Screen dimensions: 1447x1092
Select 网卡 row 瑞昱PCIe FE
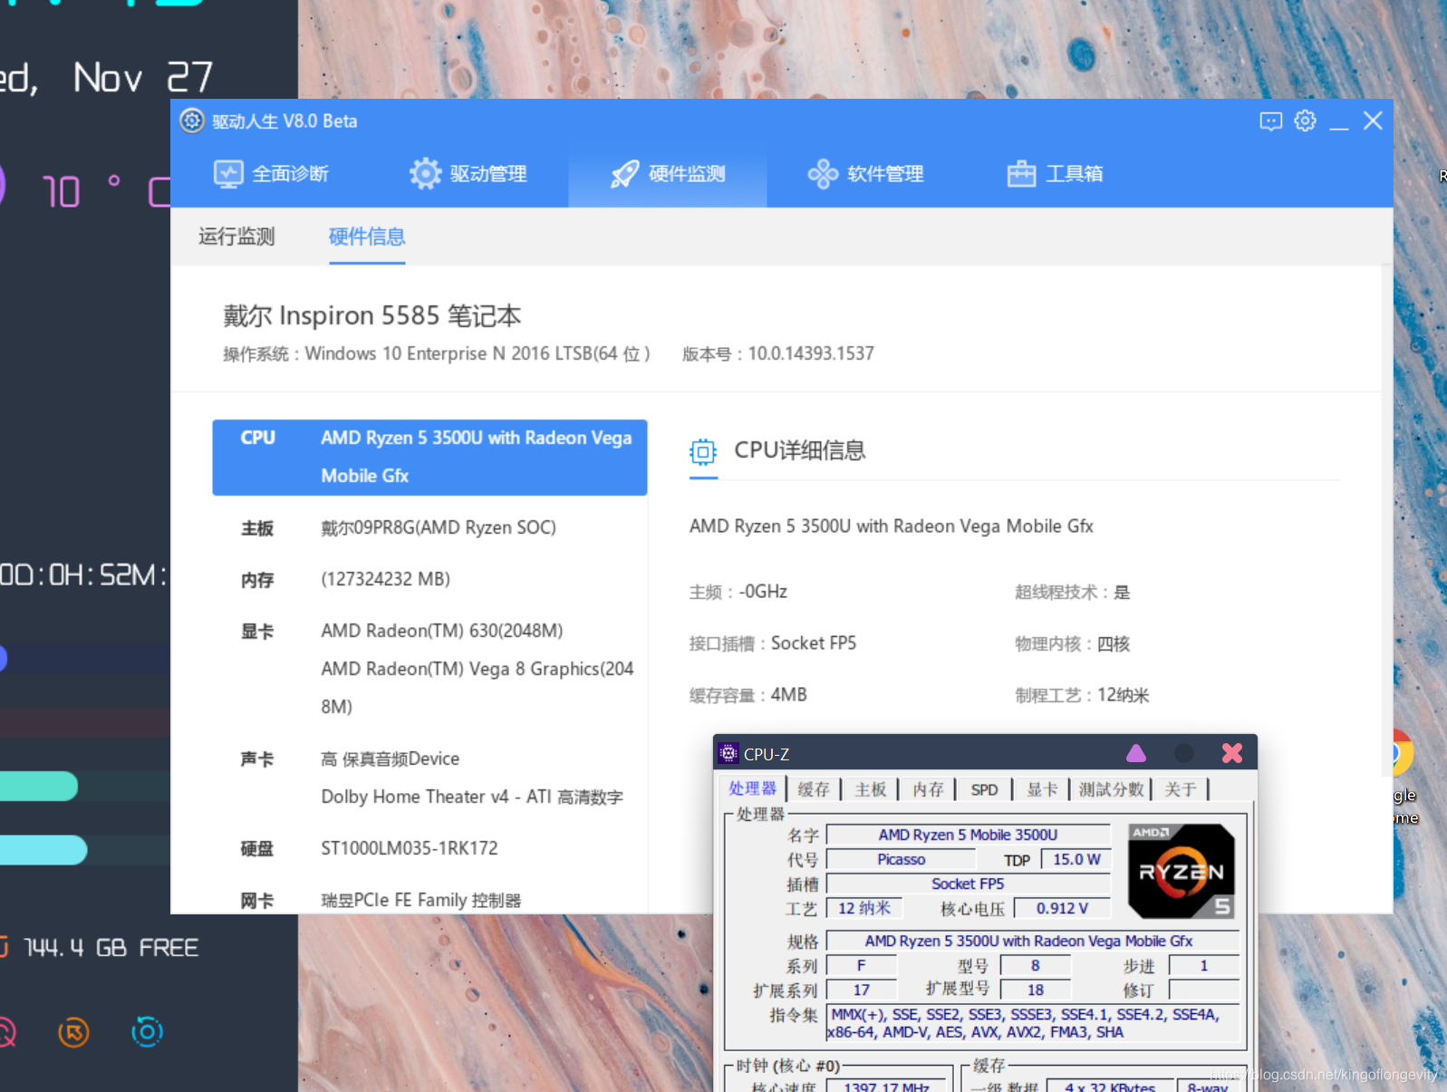[429, 900]
